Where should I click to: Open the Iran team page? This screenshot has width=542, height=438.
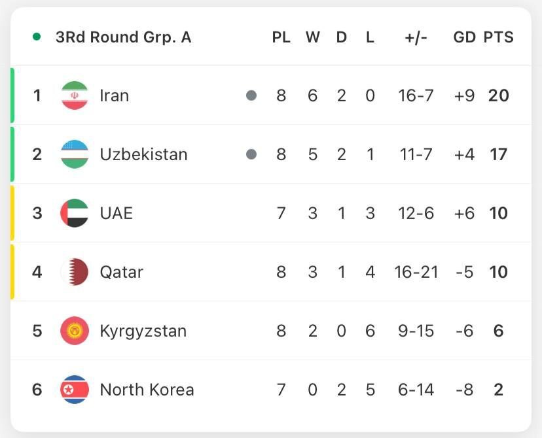(x=115, y=95)
